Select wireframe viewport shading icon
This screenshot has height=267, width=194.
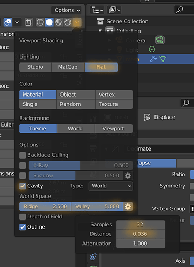(40, 22)
